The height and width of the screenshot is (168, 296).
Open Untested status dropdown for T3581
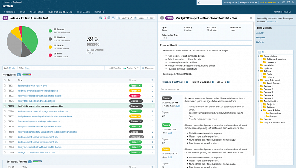coord(137,137)
